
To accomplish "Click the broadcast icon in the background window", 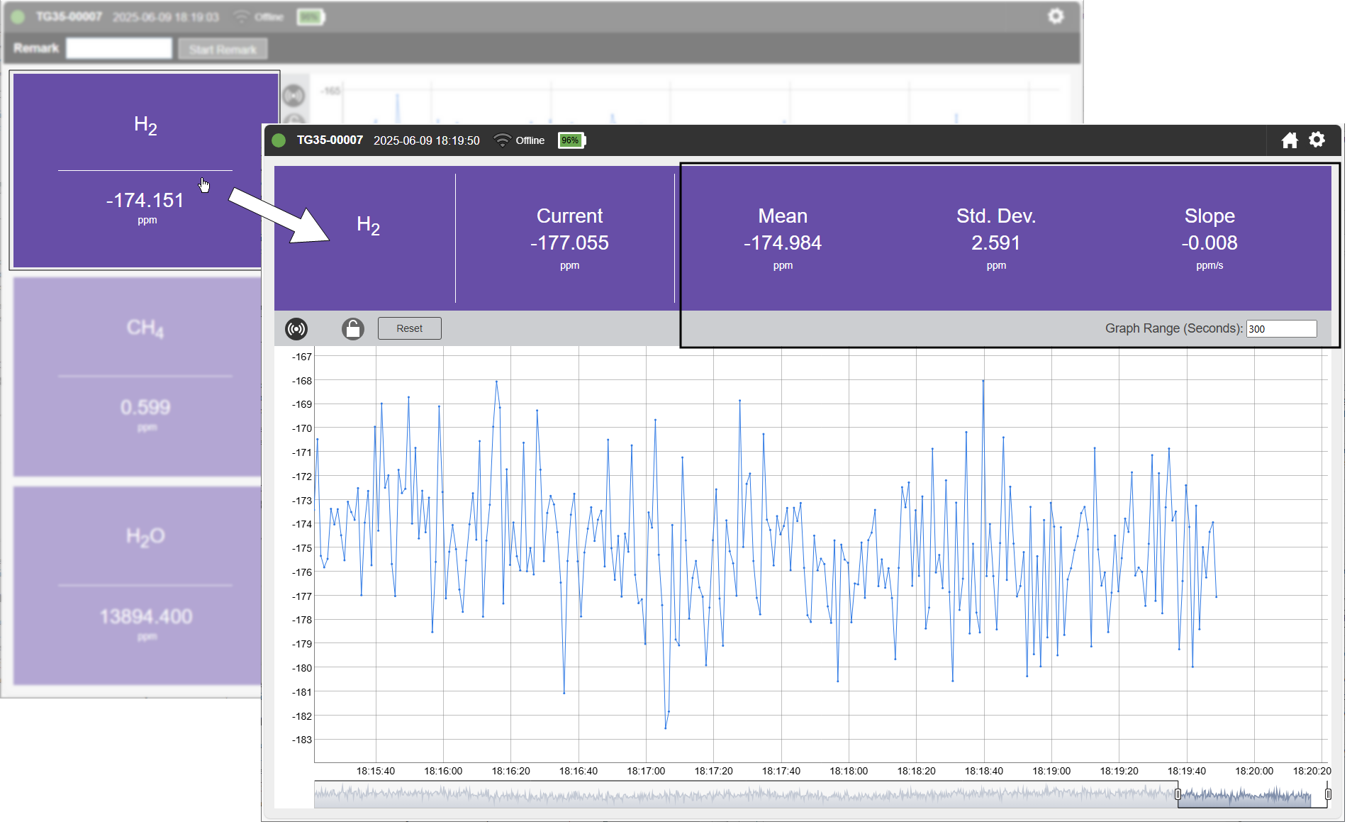I will (x=294, y=95).
